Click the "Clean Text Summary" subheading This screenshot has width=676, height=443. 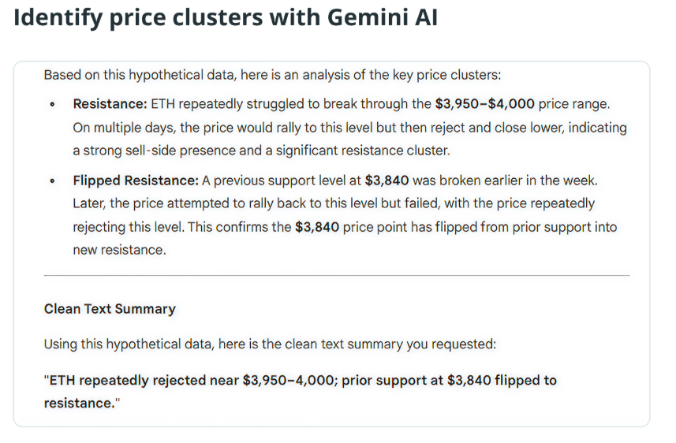[x=110, y=309]
